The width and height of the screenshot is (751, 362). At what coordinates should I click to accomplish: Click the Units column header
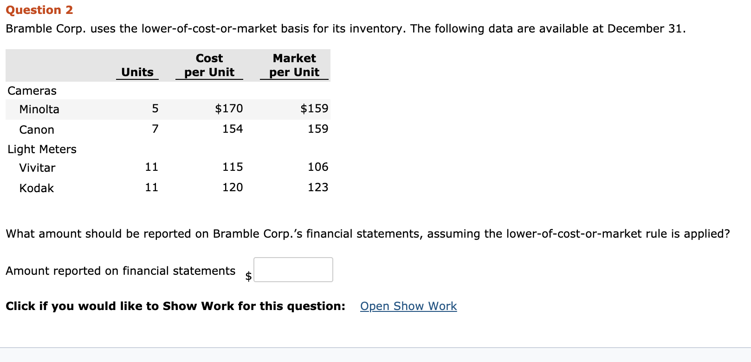(137, 72)
